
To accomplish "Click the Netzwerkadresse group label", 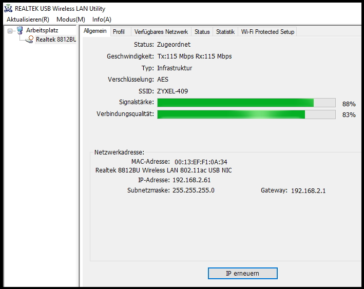I will click(119, 152).
